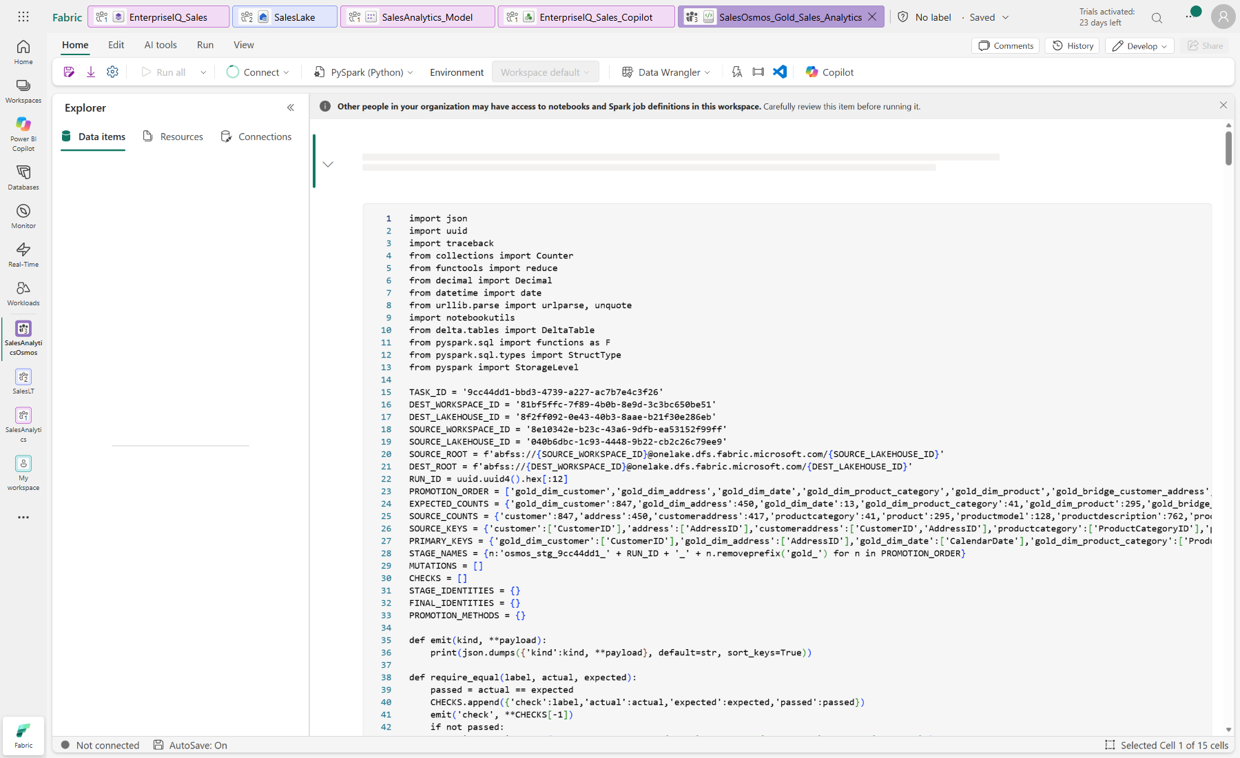Click the save notebook icon in toolbar
This screenshot has height=758, width=1240.
69,72
